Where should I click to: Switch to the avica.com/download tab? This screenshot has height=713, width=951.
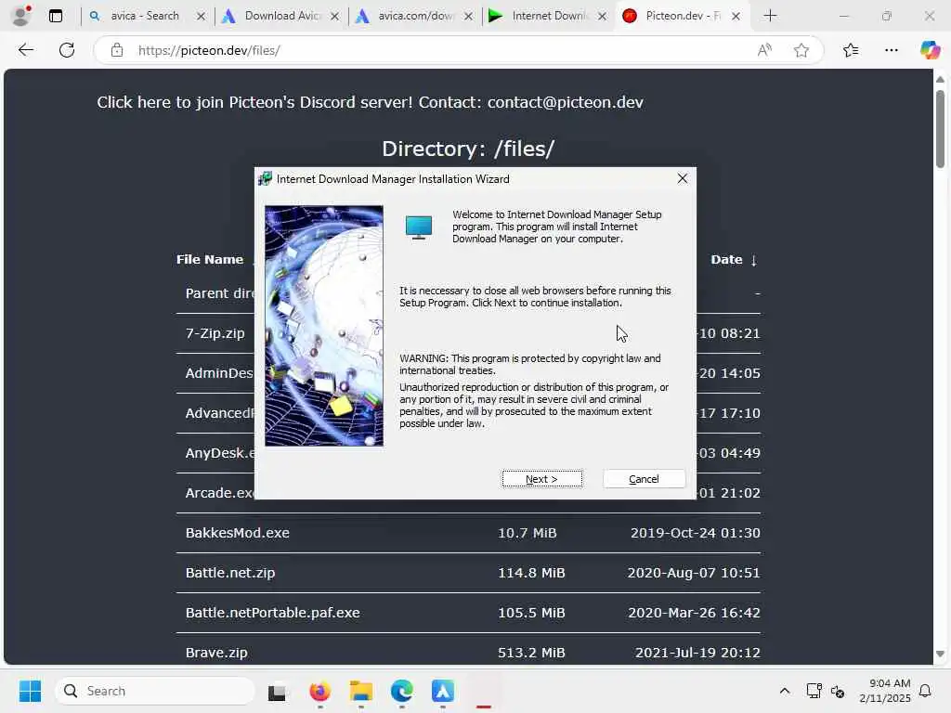click(x=415, y=16)
